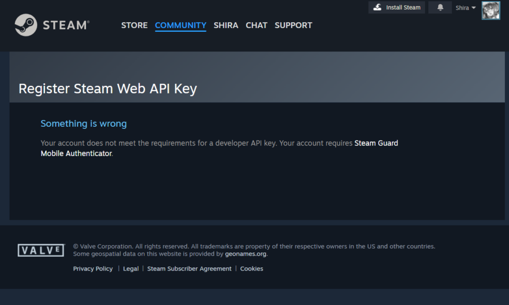The image size is (509, 305).
Task: Click the Install Steam button
Action: point(397,7)
